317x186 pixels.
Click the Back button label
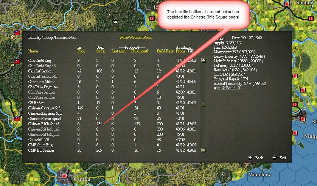click(x=259, y=158)
